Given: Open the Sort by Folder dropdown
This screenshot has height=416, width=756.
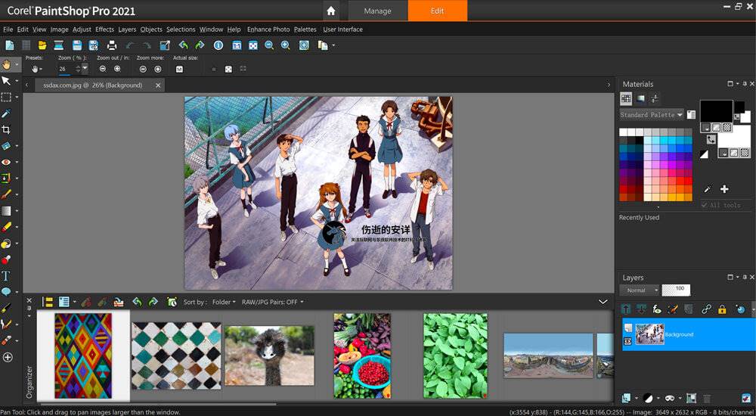Looking at the screenshot, I should pyautogui.click(x=224, y=302).
